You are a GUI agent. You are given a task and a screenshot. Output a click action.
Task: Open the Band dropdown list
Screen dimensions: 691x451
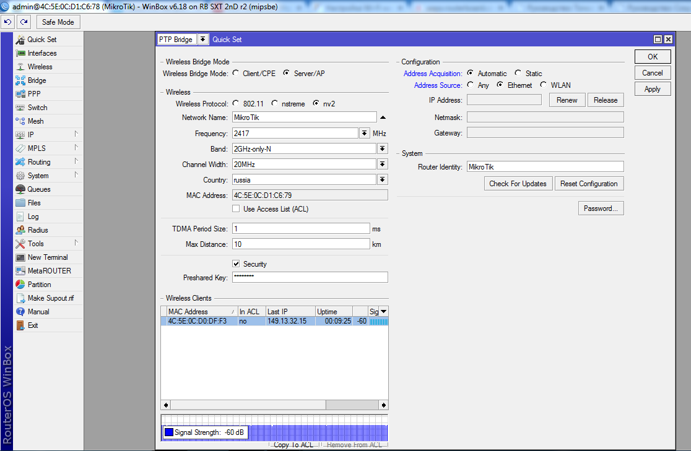(x=383, y=149)
